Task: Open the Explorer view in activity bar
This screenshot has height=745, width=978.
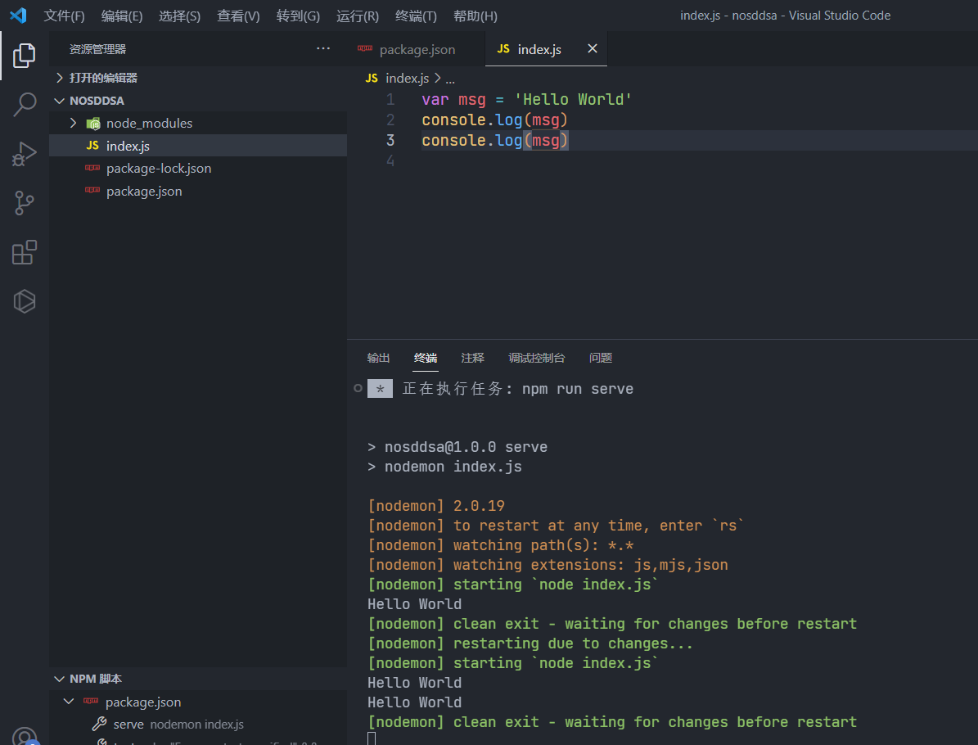Action: 25,56
